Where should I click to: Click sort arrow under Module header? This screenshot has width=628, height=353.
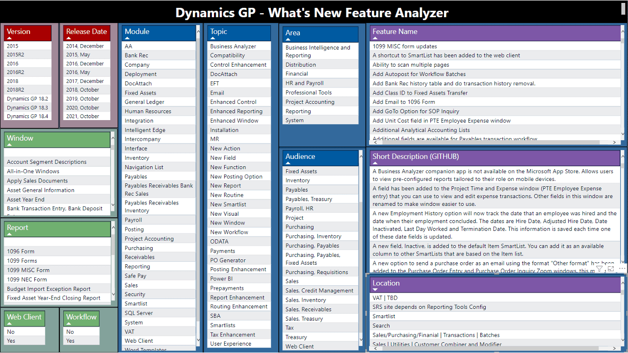point(128,38)
